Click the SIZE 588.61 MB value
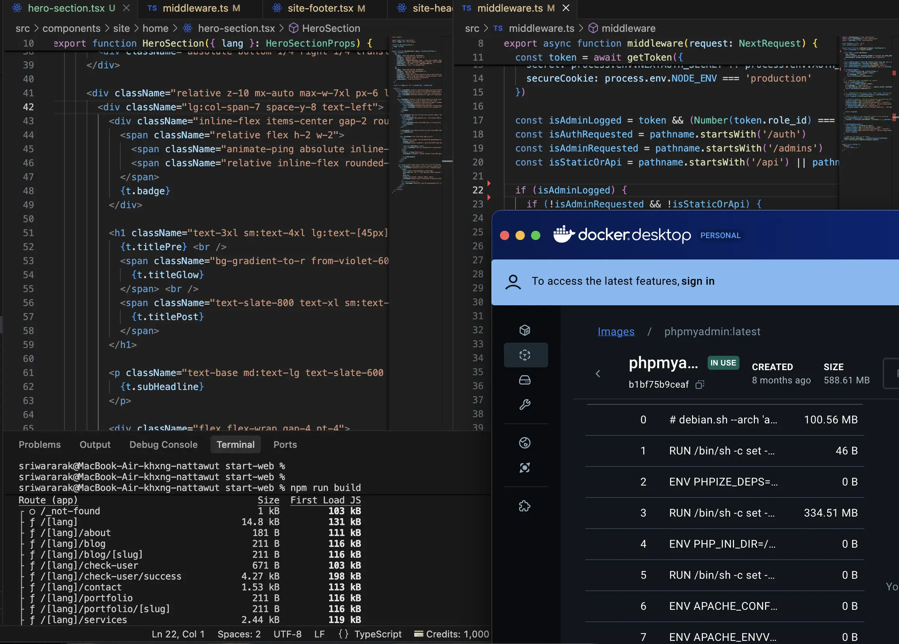Screen dimensions: 899x644 tap(846, 380)
